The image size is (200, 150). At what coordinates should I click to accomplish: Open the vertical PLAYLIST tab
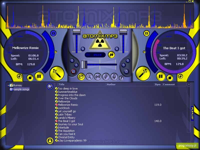pyautogui.click(x=192, y=113)
